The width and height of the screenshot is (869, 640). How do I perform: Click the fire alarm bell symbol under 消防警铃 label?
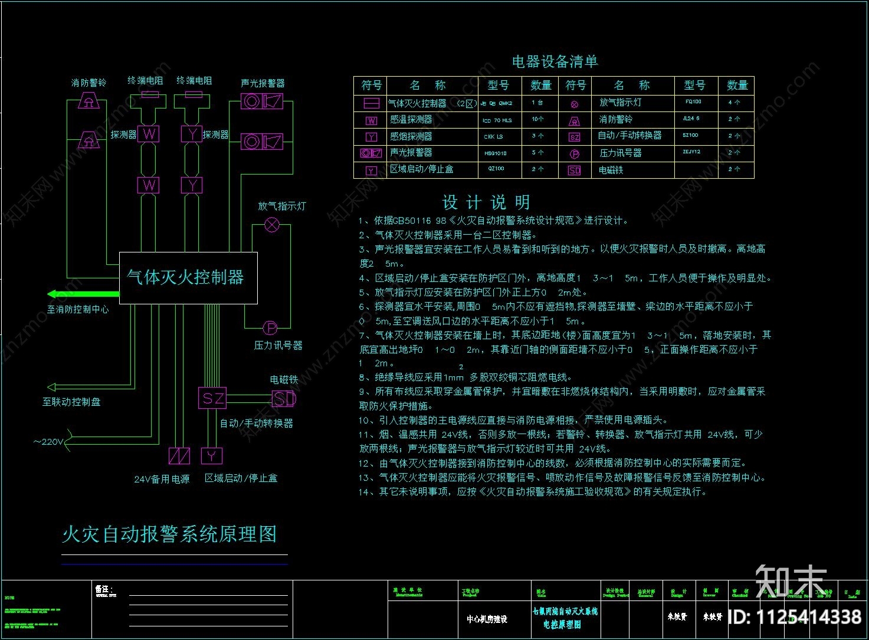[88, 101]
